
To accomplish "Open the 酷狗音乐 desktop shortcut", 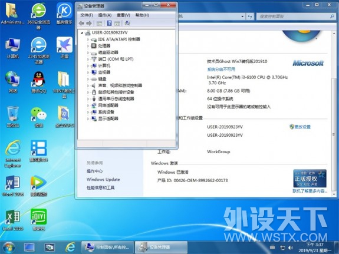I will coord(64,14).
